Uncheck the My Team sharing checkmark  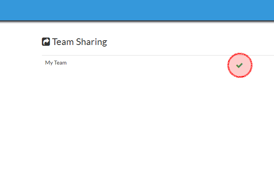pyautogui.click(x=239, y=65)
